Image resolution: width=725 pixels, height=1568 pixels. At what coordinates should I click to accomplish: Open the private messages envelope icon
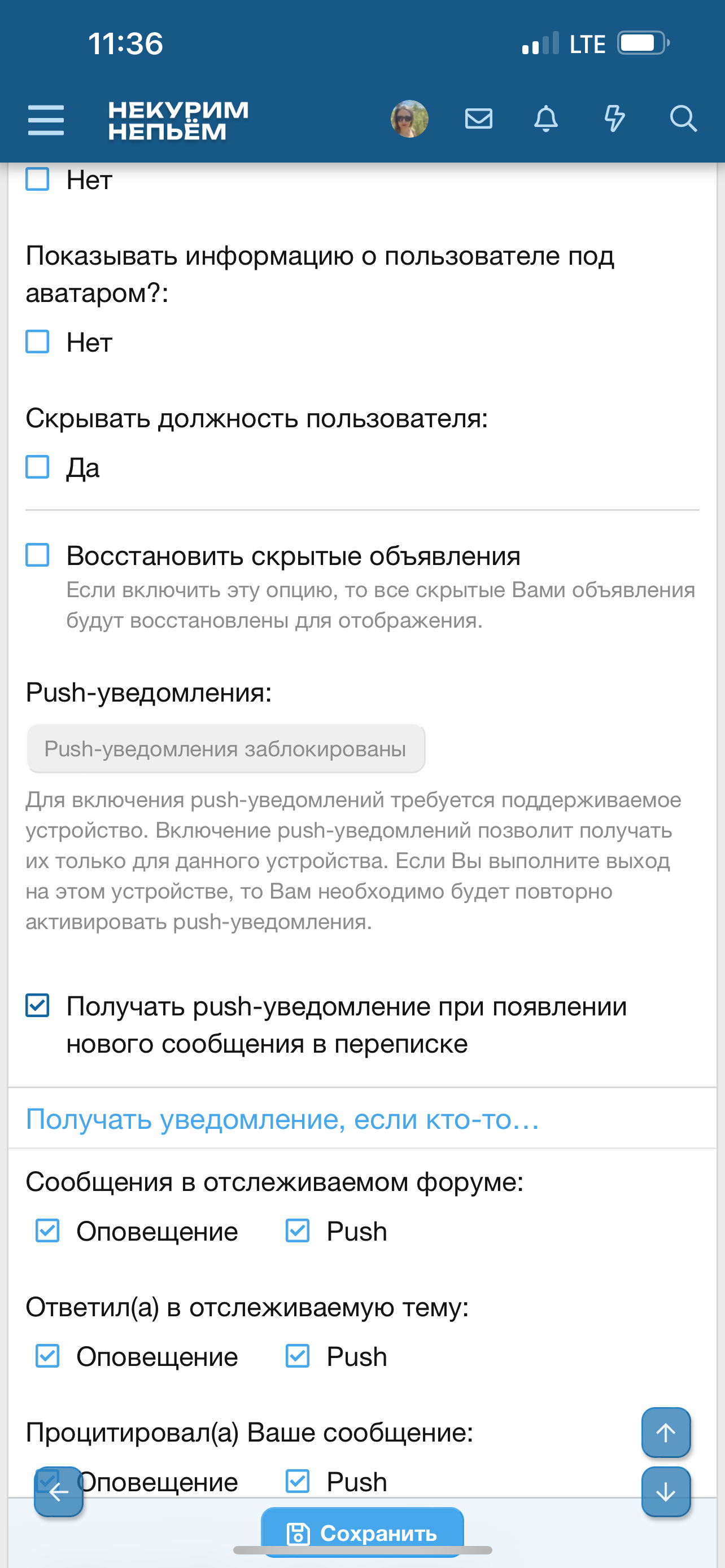(478, 119)
